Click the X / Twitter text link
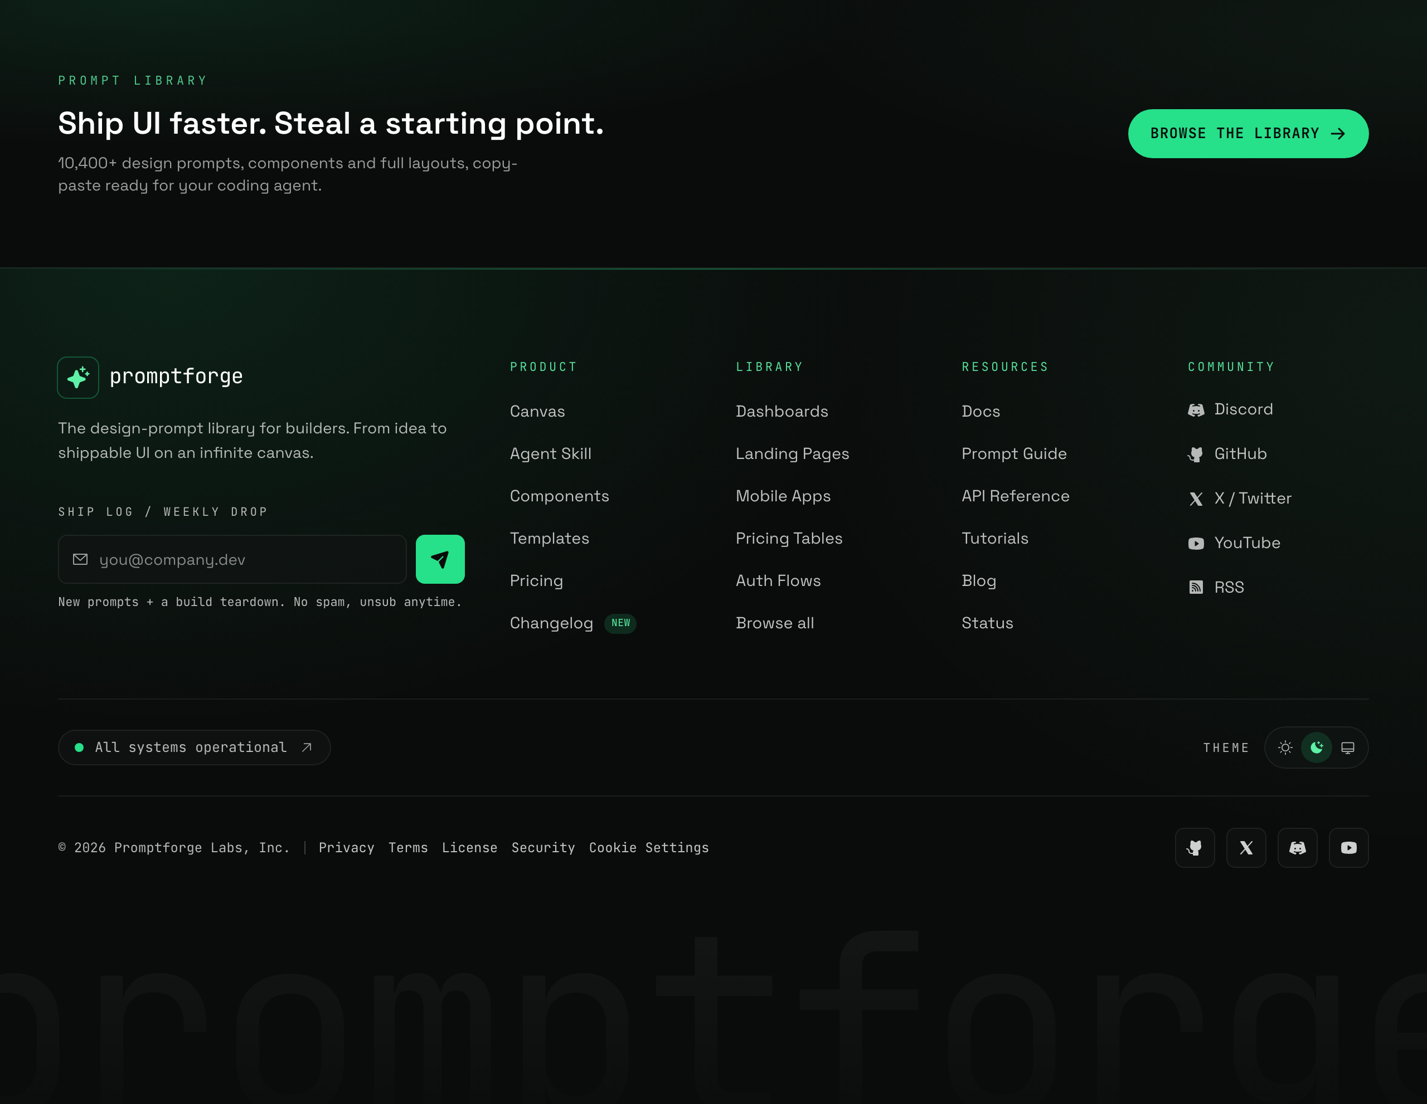 (1253, 498)
